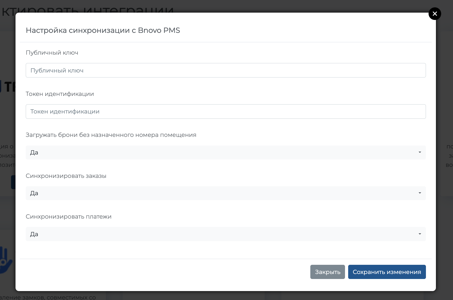Click the Токен идентификации label above field
Viewport: 453px width, 300px height.
click(60, 94)
